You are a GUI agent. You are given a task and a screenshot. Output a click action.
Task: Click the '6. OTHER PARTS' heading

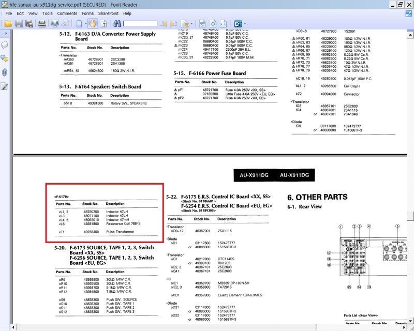click(317, 197)
